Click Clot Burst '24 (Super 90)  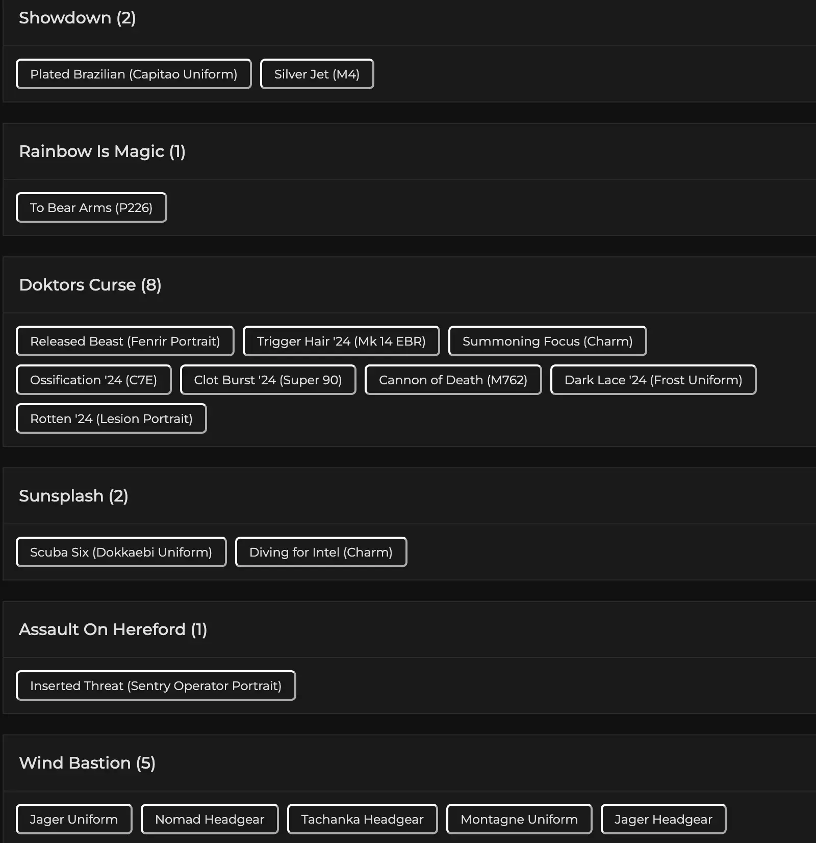(268, 380)
